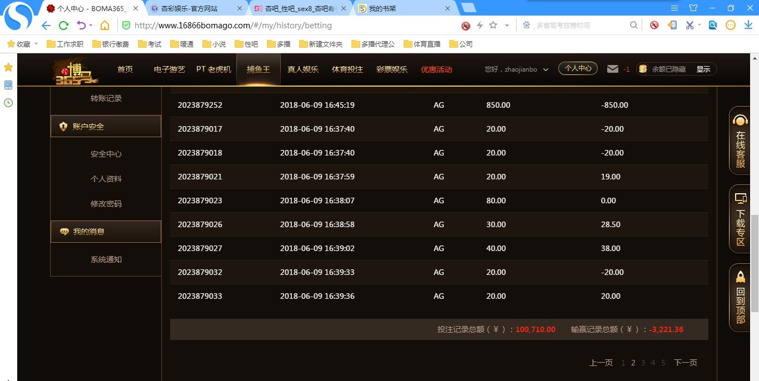Click the blue Q search toolbar icon
Screen dimensions: 759x381
[713, 25]
